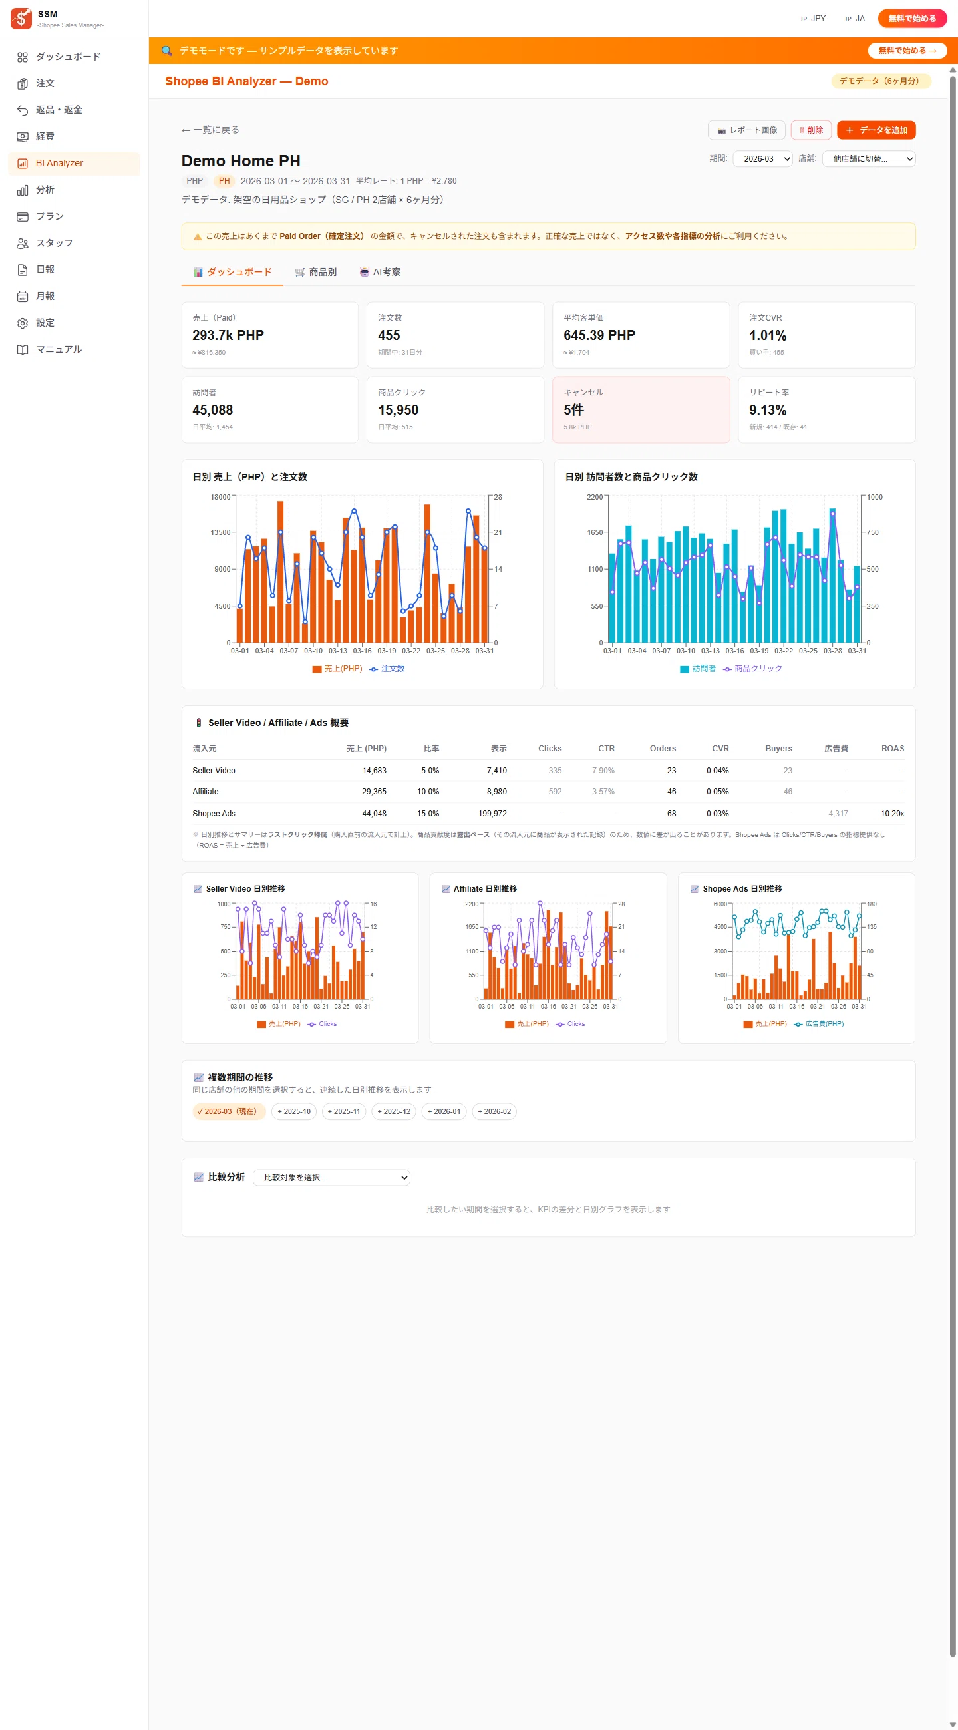This screenshot has height=1730, width=958.
Task: Click the SSM logo icon
Action: pos(21,18)
